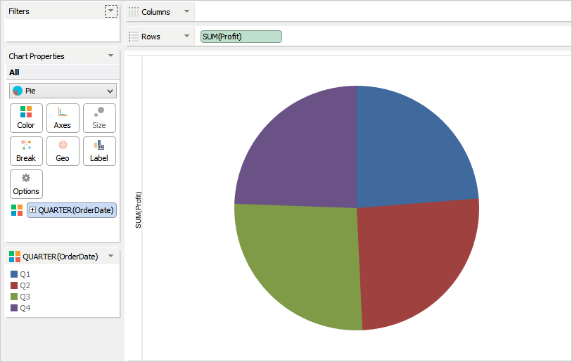Click the Columns shelf label
This screenshot has width=572, height=362.
pos(155,12)
